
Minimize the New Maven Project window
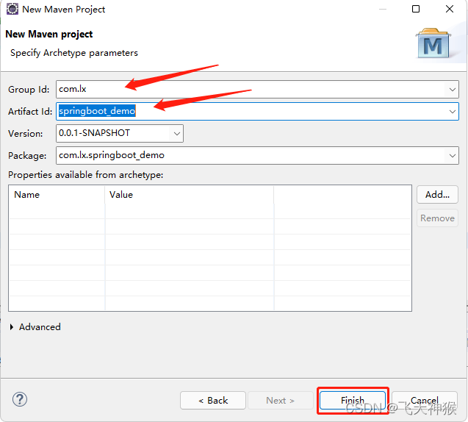383,9
